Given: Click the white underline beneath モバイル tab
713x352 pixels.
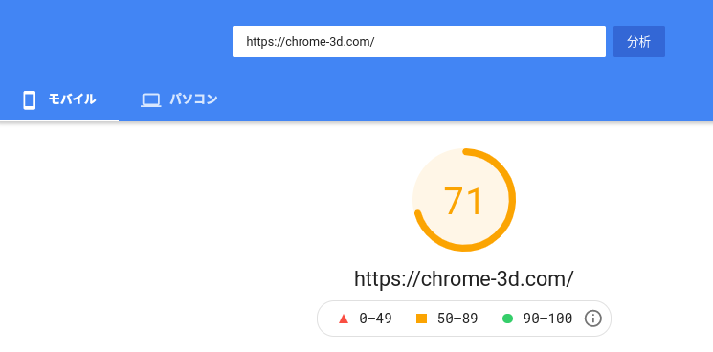Looking at the screenshot, I should (59, 120).
